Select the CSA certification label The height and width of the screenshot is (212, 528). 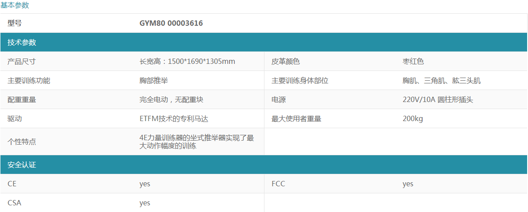coord(14,203)
